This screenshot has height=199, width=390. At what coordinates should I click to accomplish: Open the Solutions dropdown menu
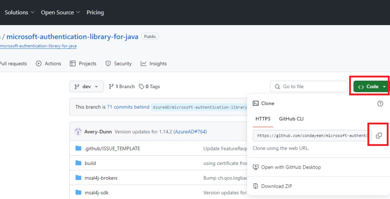pos(19,13)
